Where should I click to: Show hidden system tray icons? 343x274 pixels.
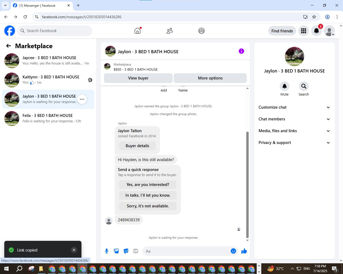[x=292, y=269]
